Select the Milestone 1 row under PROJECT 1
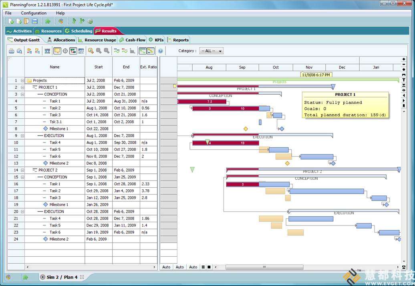Image resolution: width=415 pixels, height=286 pixels. 58,129
